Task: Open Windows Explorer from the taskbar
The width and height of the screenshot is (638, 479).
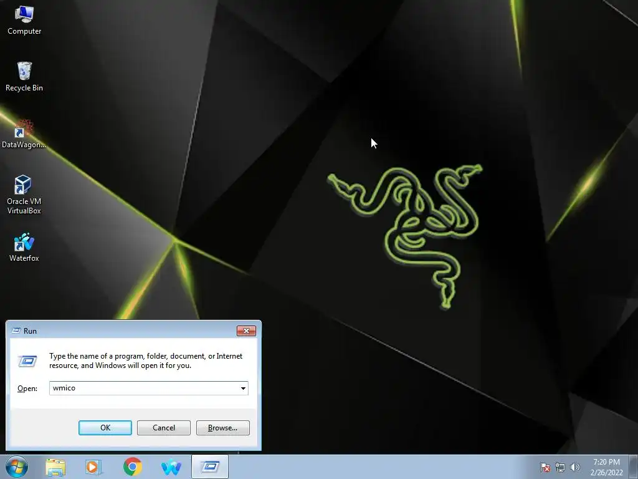Action: [55, 467]
